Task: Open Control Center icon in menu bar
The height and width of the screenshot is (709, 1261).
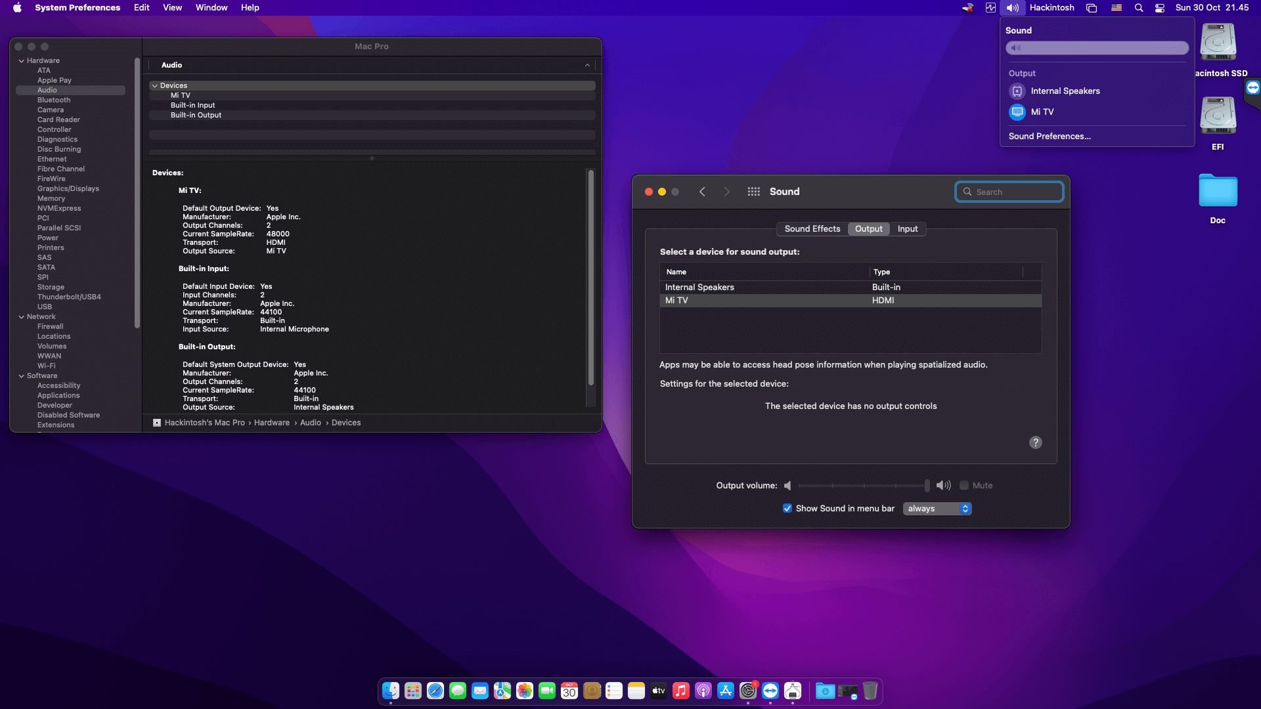Action: (1160, 8)
